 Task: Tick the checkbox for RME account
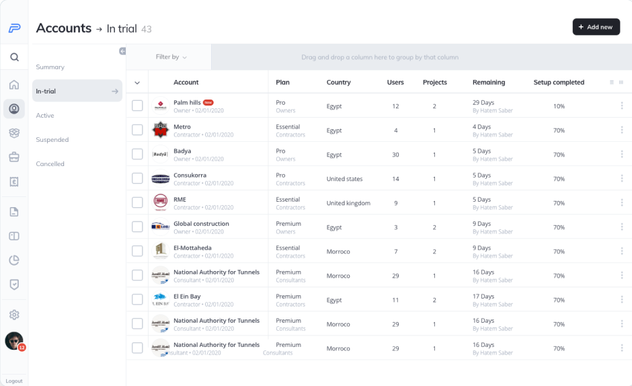click(137, 202)
